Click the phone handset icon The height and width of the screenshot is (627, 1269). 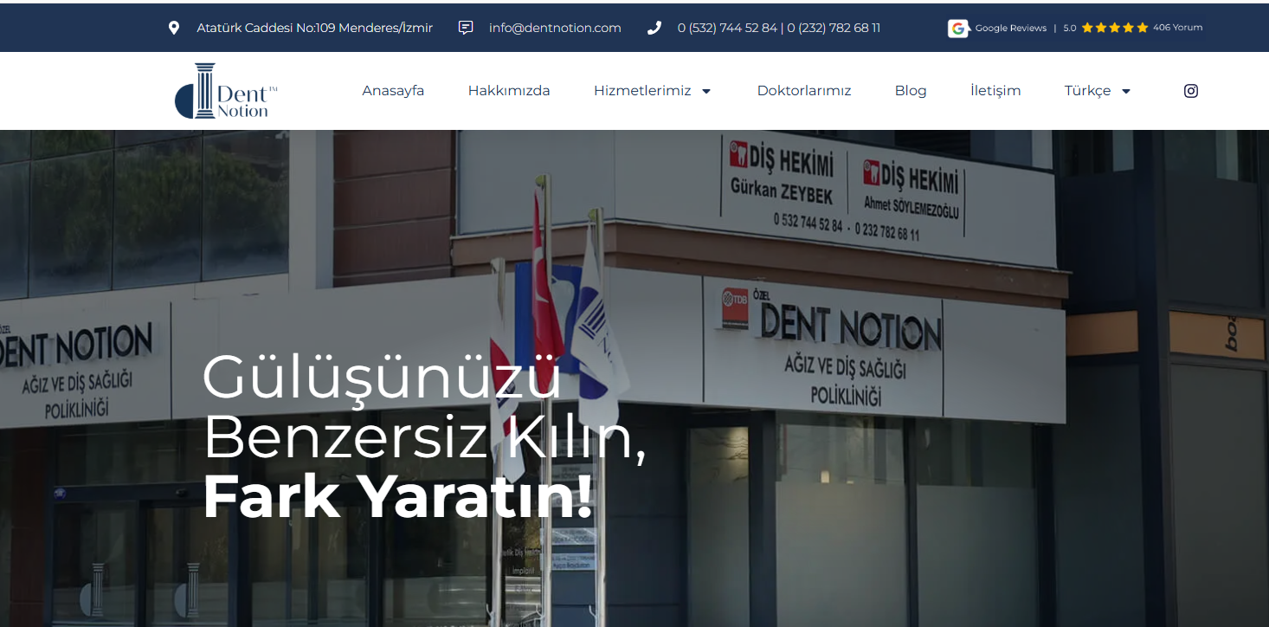(x=654, y=28)
